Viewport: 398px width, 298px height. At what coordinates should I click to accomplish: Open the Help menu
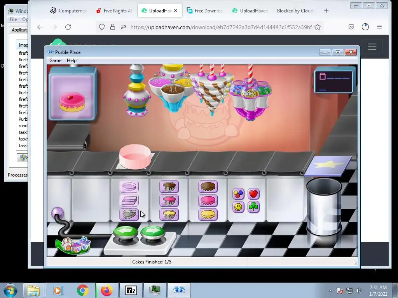[72, 61]
